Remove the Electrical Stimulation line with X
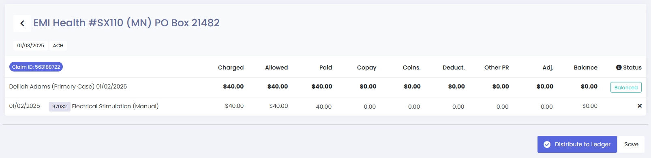 click(640, 106)
